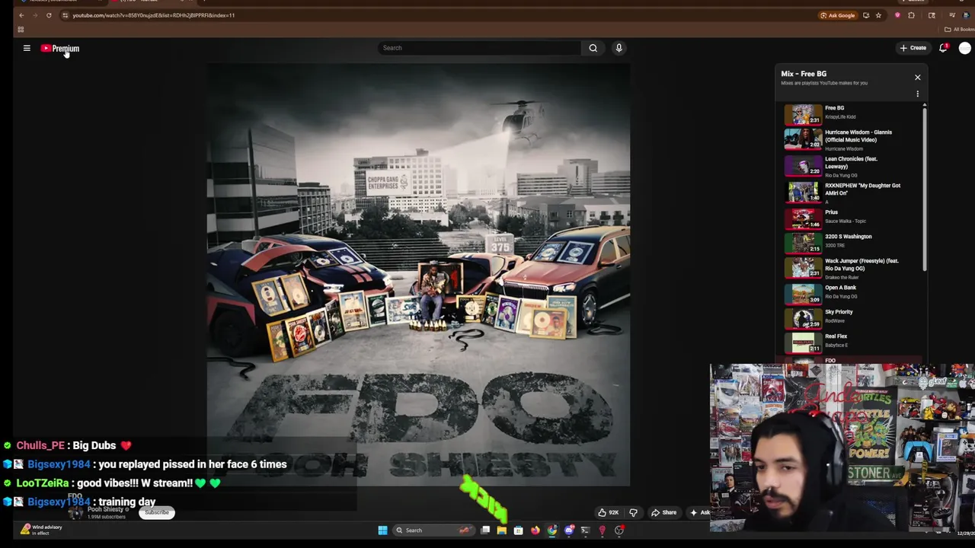Go to YouTube Premium home logo
975x548 pixels.
60,48
